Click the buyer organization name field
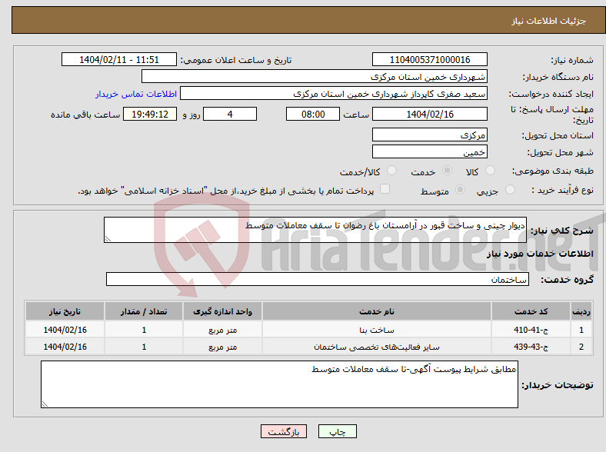The width and height of the screenshot is (606, 452). click(315, 77)
